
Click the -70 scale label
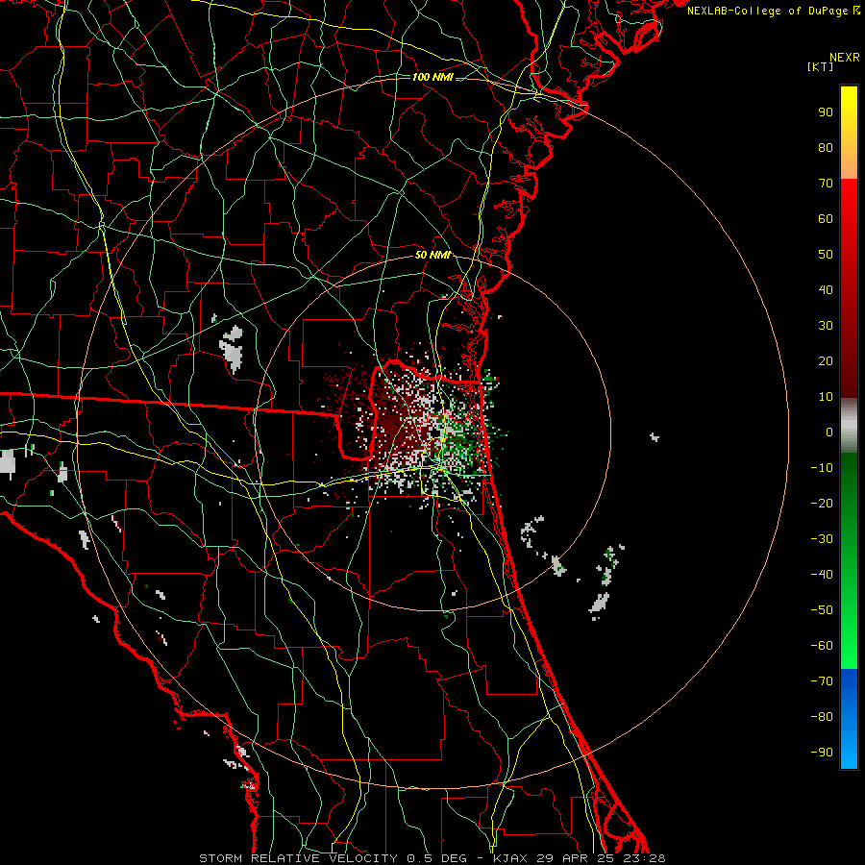pos(822,681)
